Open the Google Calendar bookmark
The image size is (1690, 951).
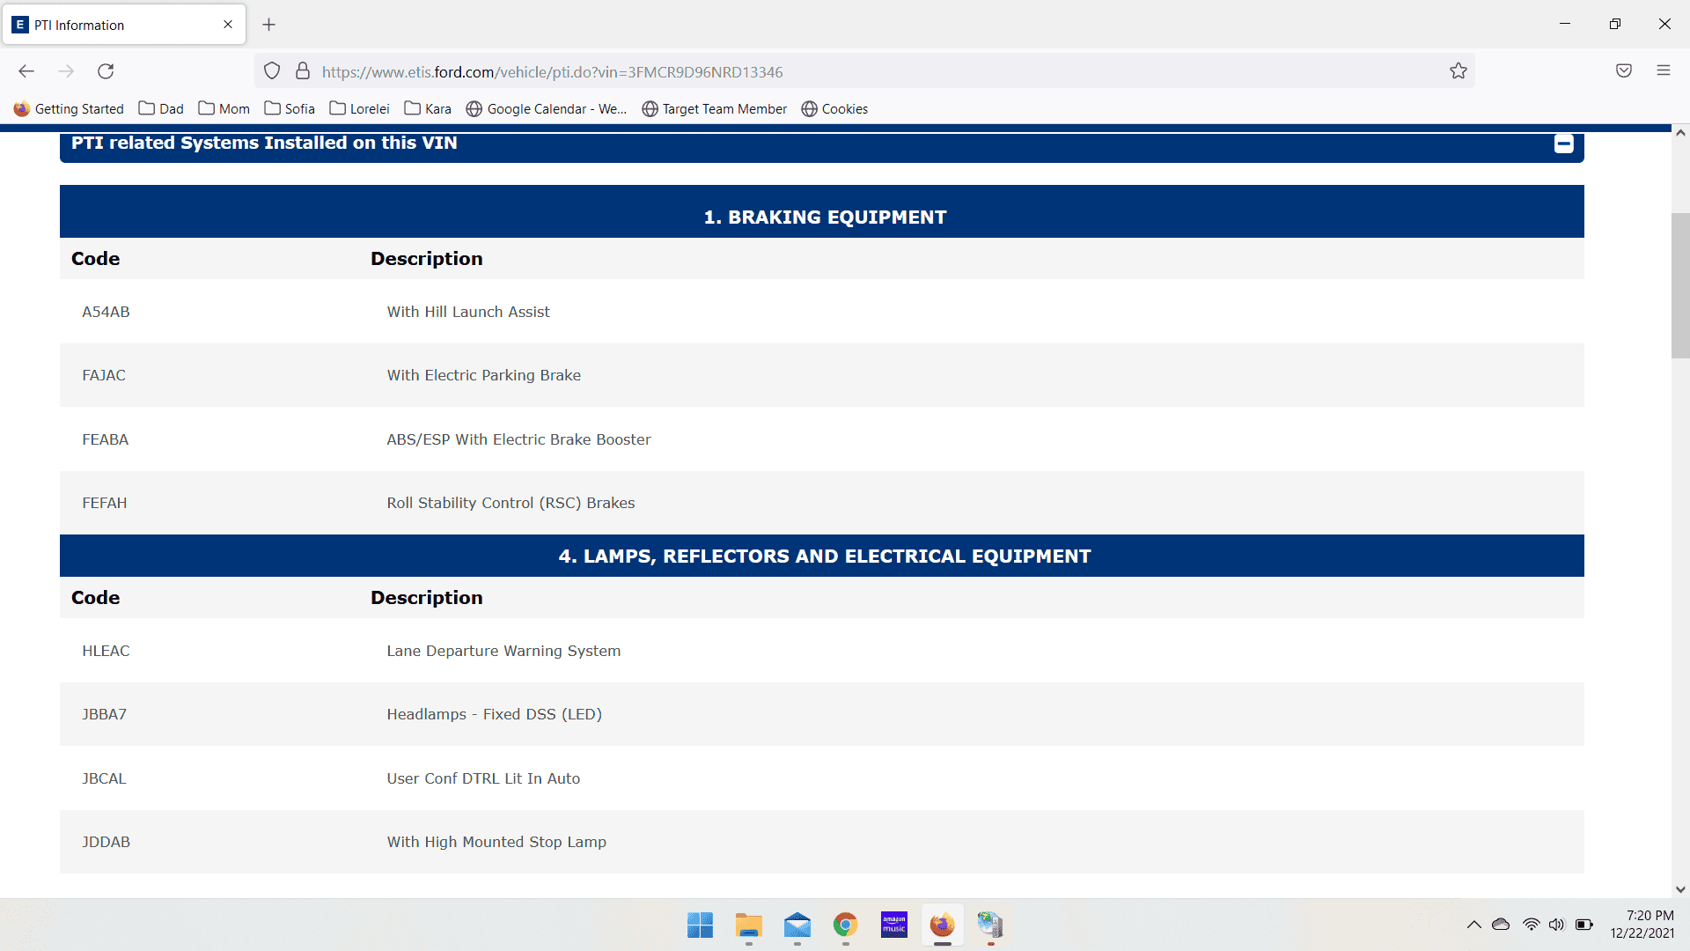click(x=546, y=108)
